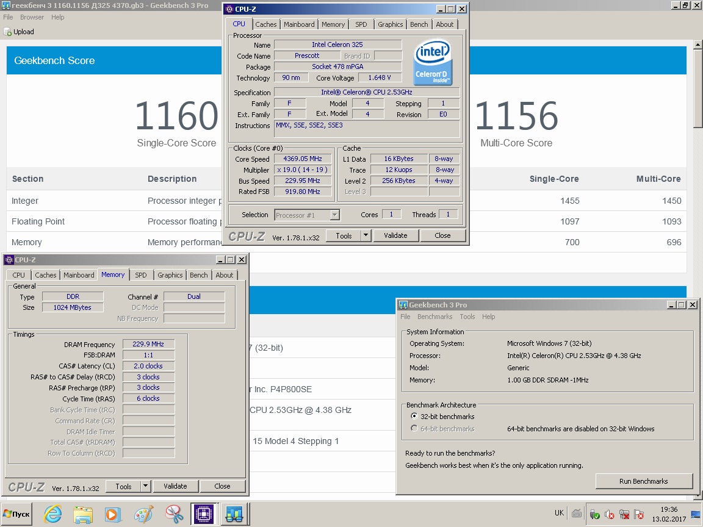Click the on-screen keyboard tray icon
This screenshot has height=527, width=703.
point(577,514)
